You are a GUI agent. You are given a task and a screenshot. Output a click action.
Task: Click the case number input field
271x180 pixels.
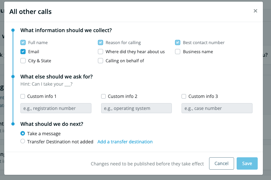tap(217, 108)
